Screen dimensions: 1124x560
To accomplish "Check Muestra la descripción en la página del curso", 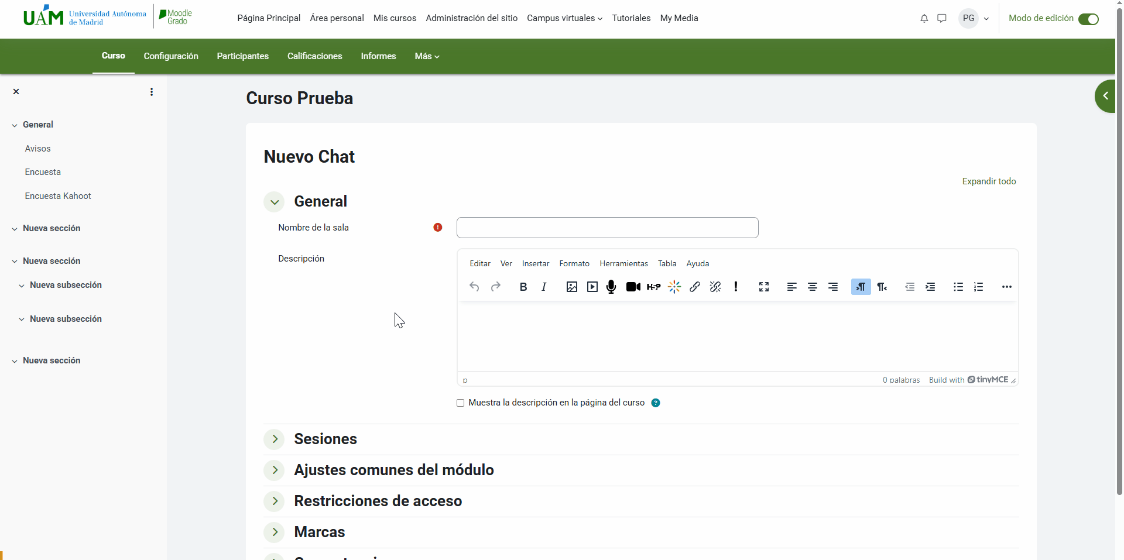I will coord(461,403).
